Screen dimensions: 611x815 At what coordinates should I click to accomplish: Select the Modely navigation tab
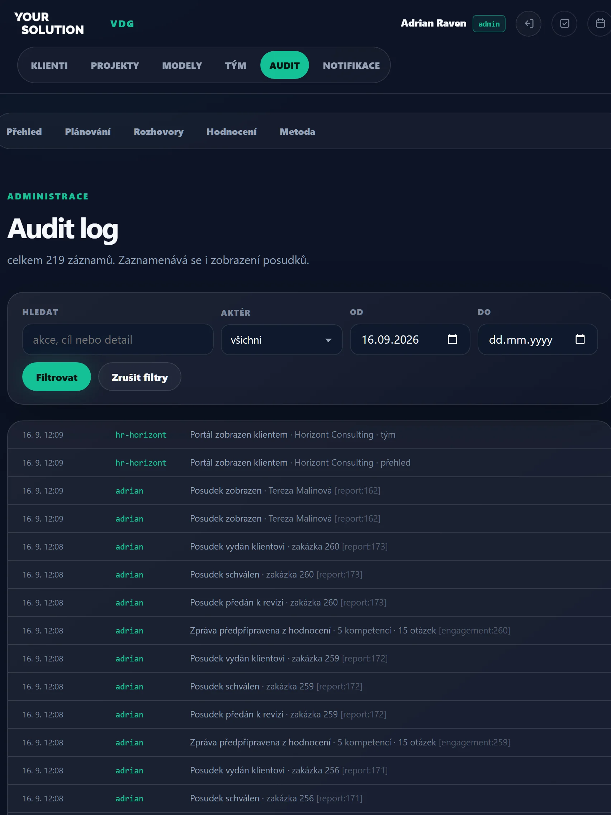[x=182, y=65]
